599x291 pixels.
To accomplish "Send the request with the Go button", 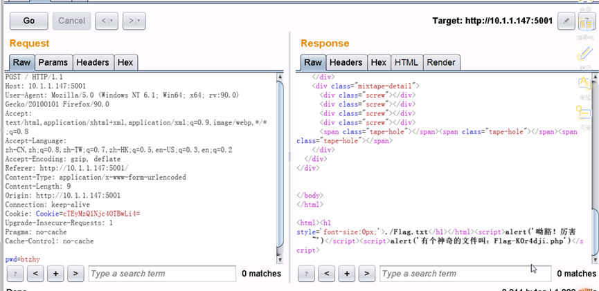I will click(x=29, y=21).
